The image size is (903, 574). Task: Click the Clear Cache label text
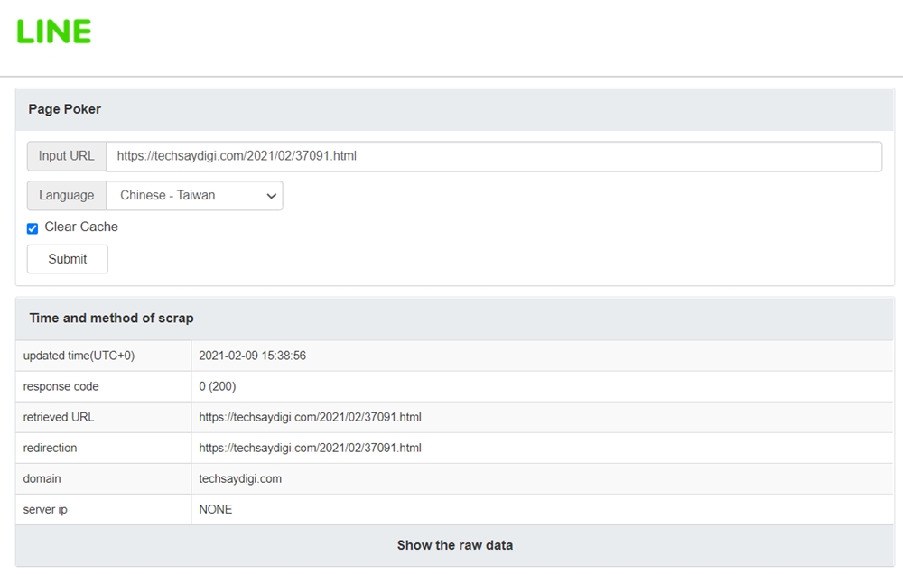pyautogui.click(x=81, y=227)
